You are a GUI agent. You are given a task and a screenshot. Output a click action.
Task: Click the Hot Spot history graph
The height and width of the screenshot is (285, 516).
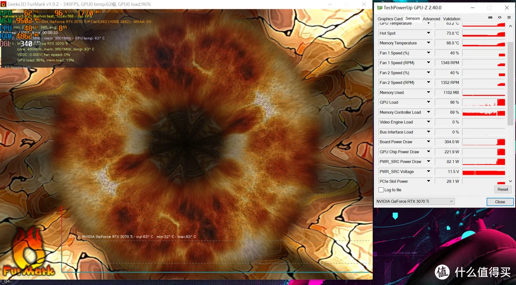pyautogui.click(x=484, y=33)
